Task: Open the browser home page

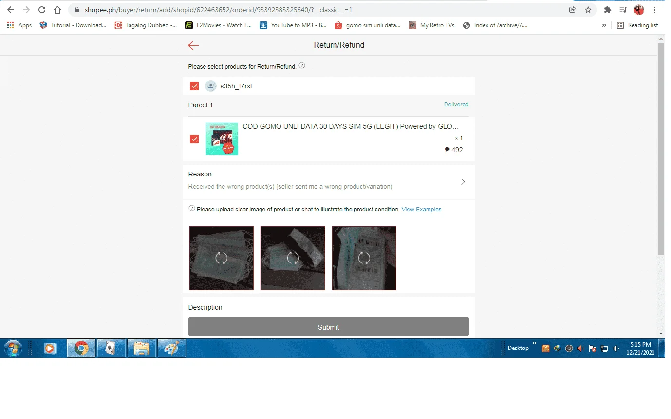Action: (57, 10)
